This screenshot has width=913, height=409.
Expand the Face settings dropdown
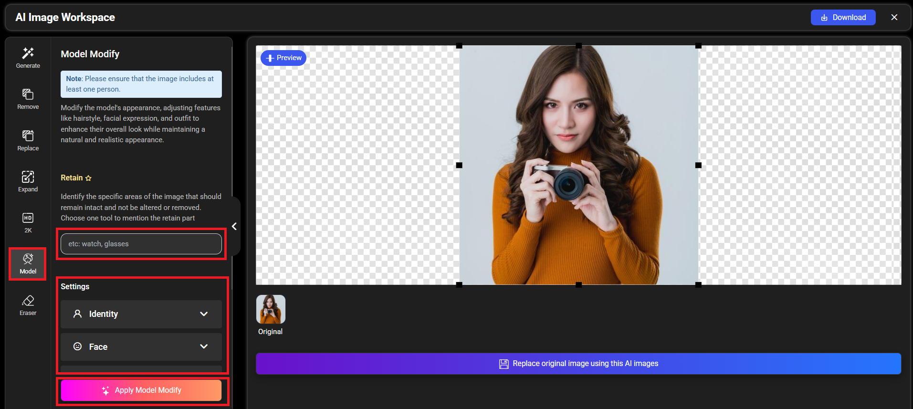(x=141, y=347)
